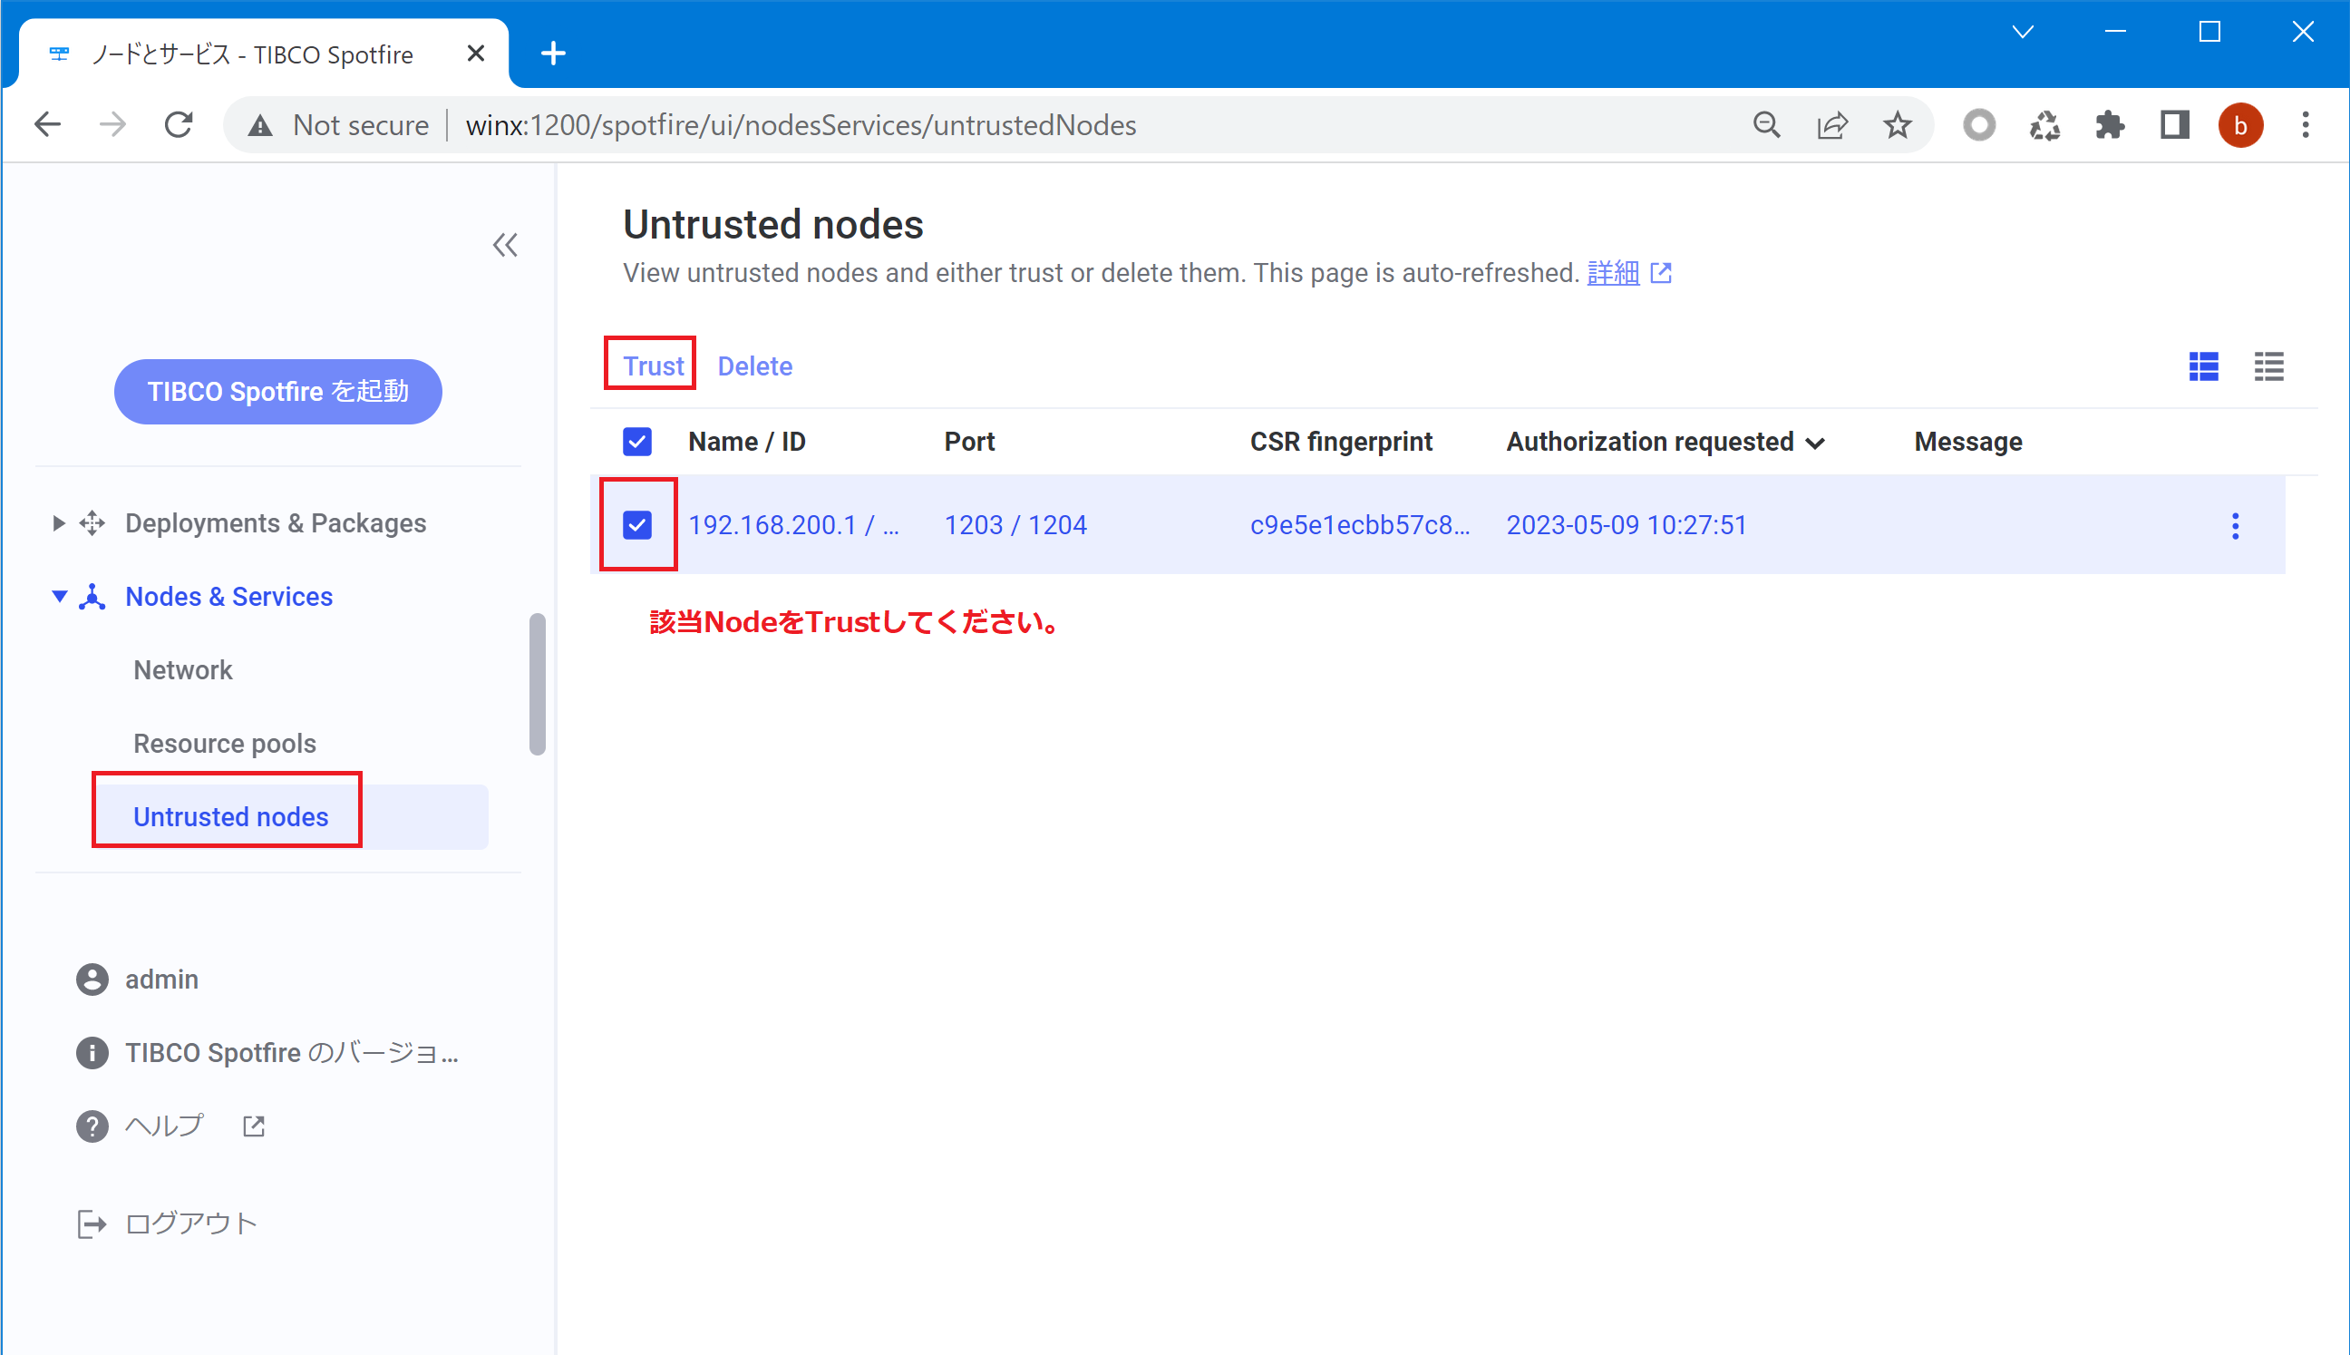Click node name 192.168.200.1 cell
Image resolution: width=2350 pixels, height=1355 pixels.
792,525
